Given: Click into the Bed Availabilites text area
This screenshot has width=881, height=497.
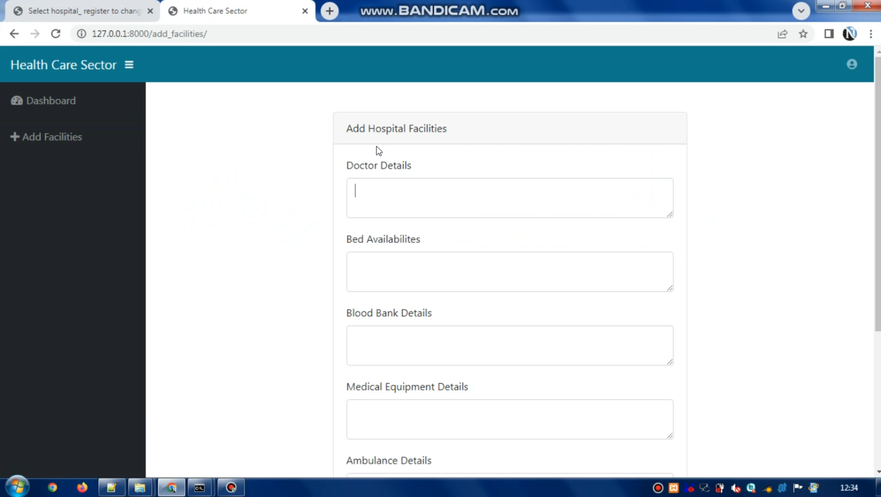Looking at the screenshot, I should pyautogui.click(x=510, y=272).
